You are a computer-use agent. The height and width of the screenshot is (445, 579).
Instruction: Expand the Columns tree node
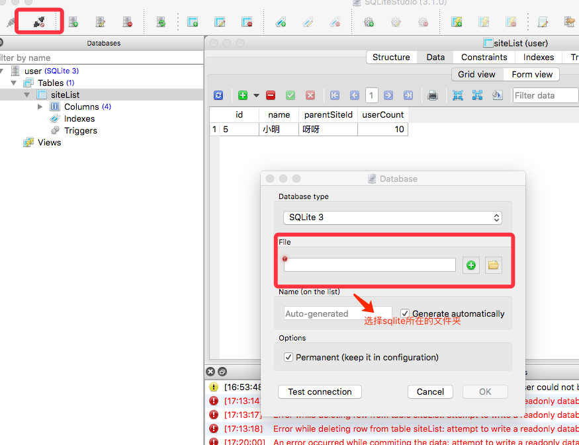pos(40,106)
